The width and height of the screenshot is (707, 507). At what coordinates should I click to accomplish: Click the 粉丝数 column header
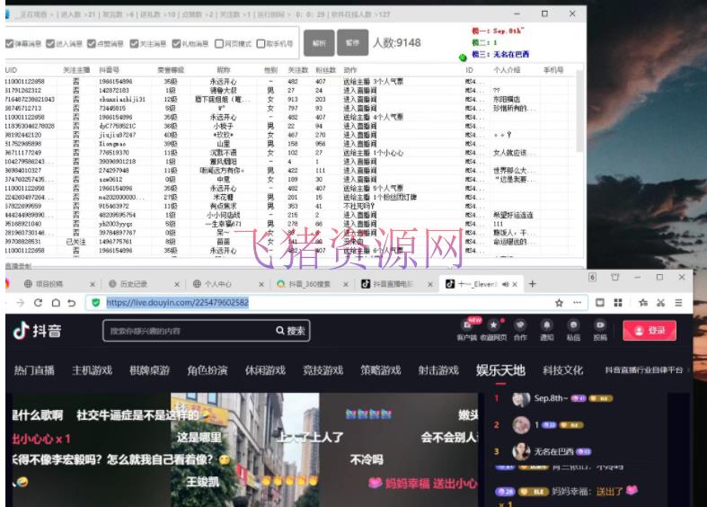click(325, 70)
